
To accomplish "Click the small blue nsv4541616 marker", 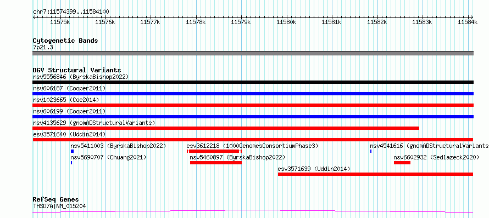I will pos(371,151).
